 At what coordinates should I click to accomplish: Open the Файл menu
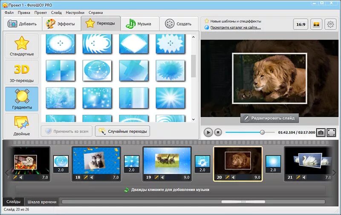pyautogui.click(x=9, y=13)
